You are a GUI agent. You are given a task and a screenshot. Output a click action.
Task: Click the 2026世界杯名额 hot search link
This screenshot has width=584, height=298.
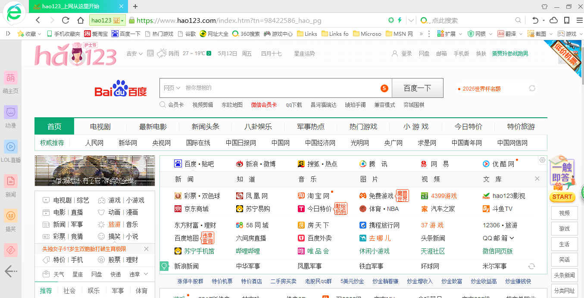[481, 88]
